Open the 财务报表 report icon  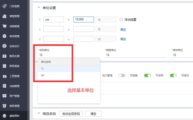pyautogui.click(x=5, y=66)
